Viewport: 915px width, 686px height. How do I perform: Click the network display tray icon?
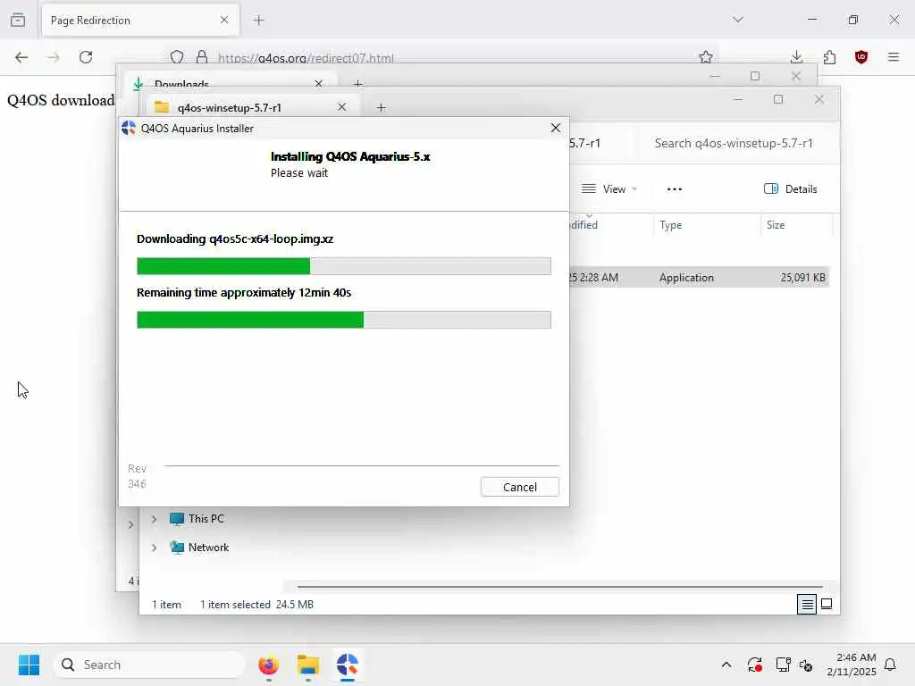783,665
